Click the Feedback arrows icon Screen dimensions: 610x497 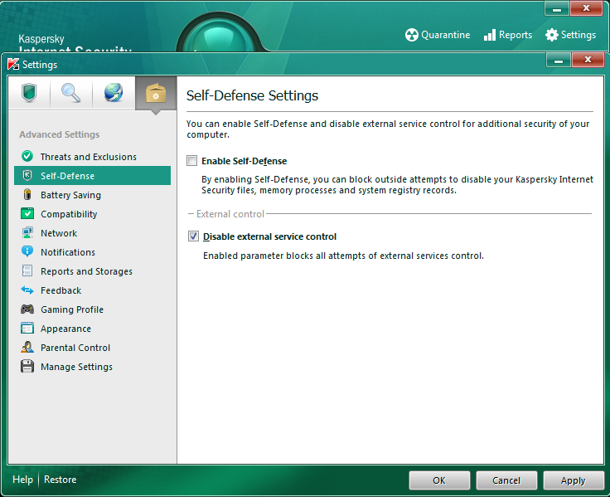[x=27, y=290]
